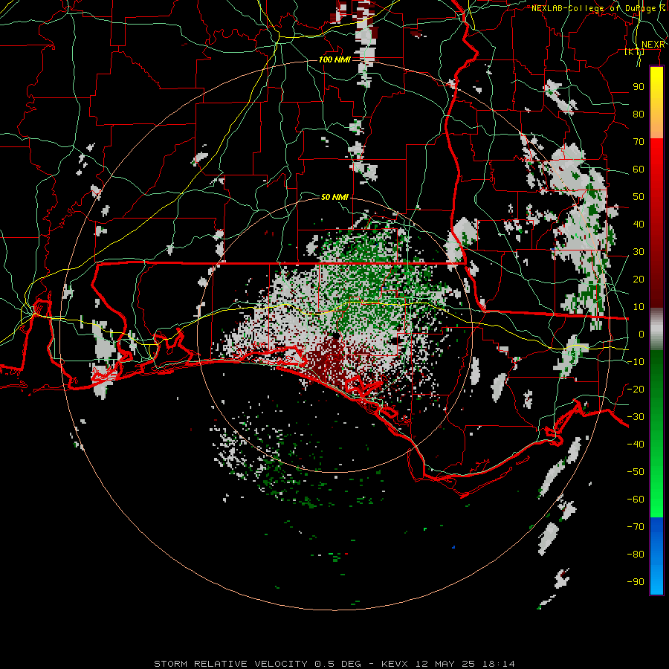
Task: Select the 0 value on velocity scale
Action: (x=641, y=334)
